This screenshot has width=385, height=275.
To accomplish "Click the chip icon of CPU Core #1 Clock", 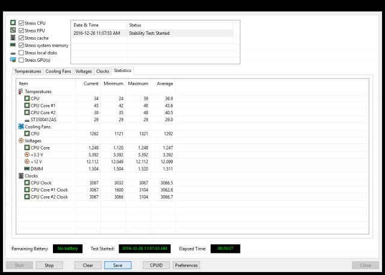I will (26, 190).
